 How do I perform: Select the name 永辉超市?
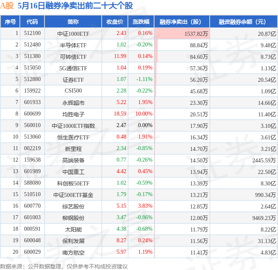(73, 103)
